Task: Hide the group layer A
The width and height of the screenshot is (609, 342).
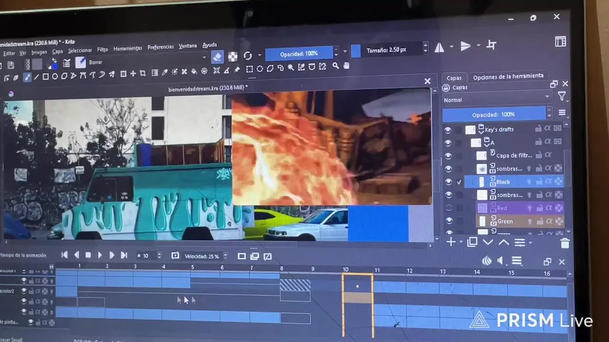Action: 448,142
